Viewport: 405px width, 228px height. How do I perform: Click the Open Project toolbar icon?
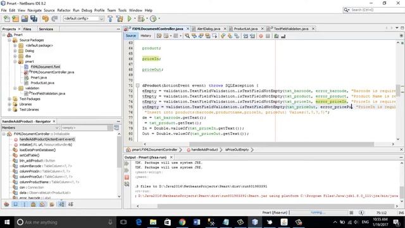(25, 18)
